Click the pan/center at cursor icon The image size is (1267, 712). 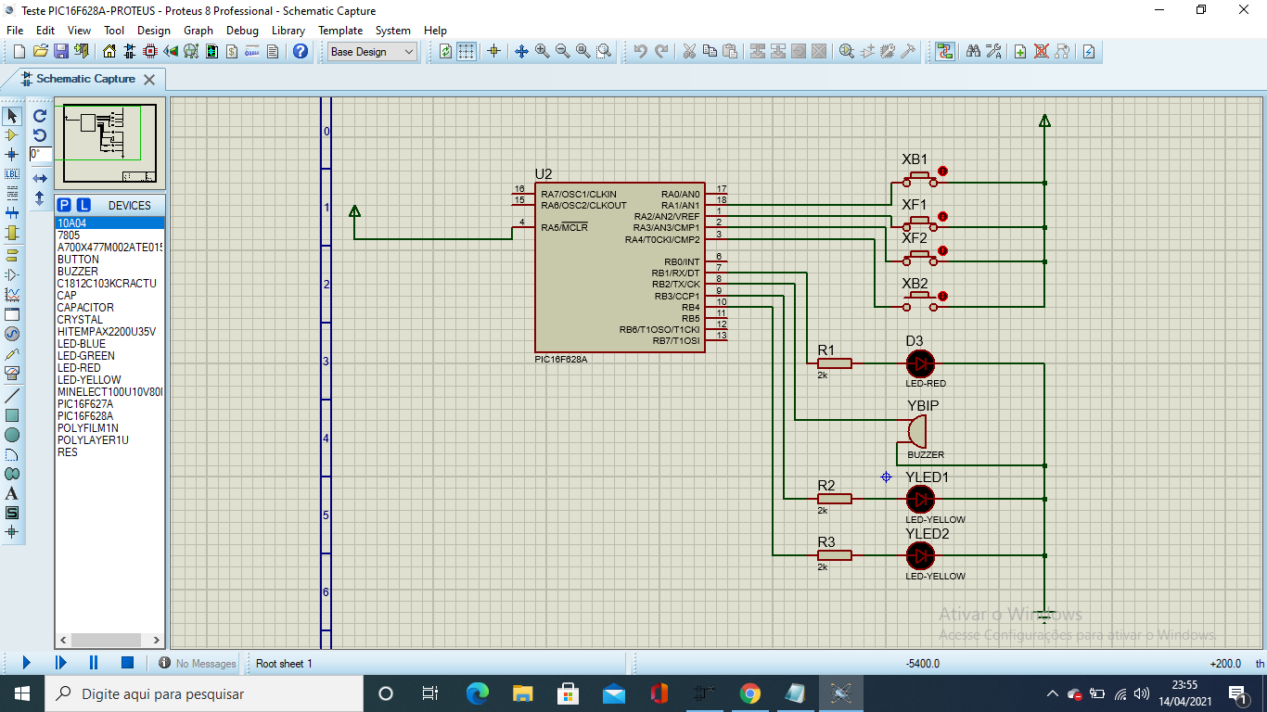pyautogui.click(x=521, y=51)
